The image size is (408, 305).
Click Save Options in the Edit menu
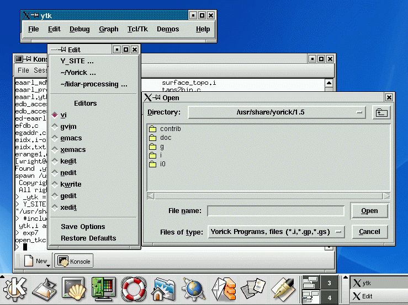click(83, 227)
